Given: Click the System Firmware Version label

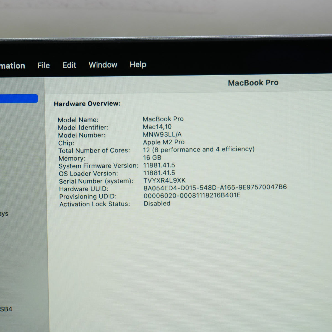Looking at the screenshot, I should pyautogui.click(x=98, y=166).
